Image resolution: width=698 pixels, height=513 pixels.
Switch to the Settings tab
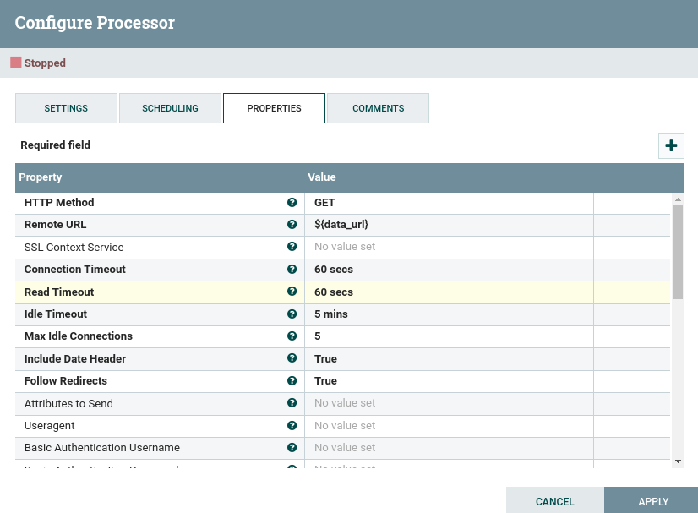pos(66,108)
